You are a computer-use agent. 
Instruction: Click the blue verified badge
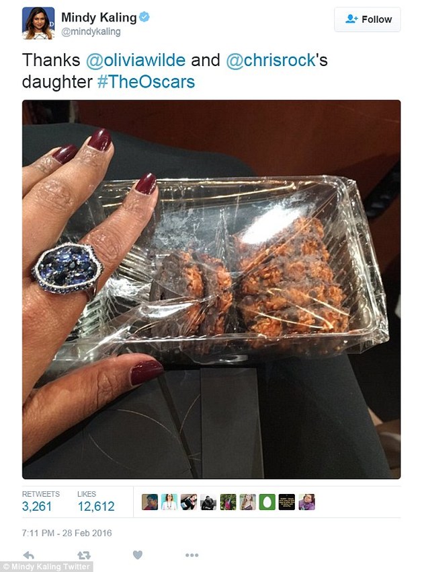coord(144,17)
